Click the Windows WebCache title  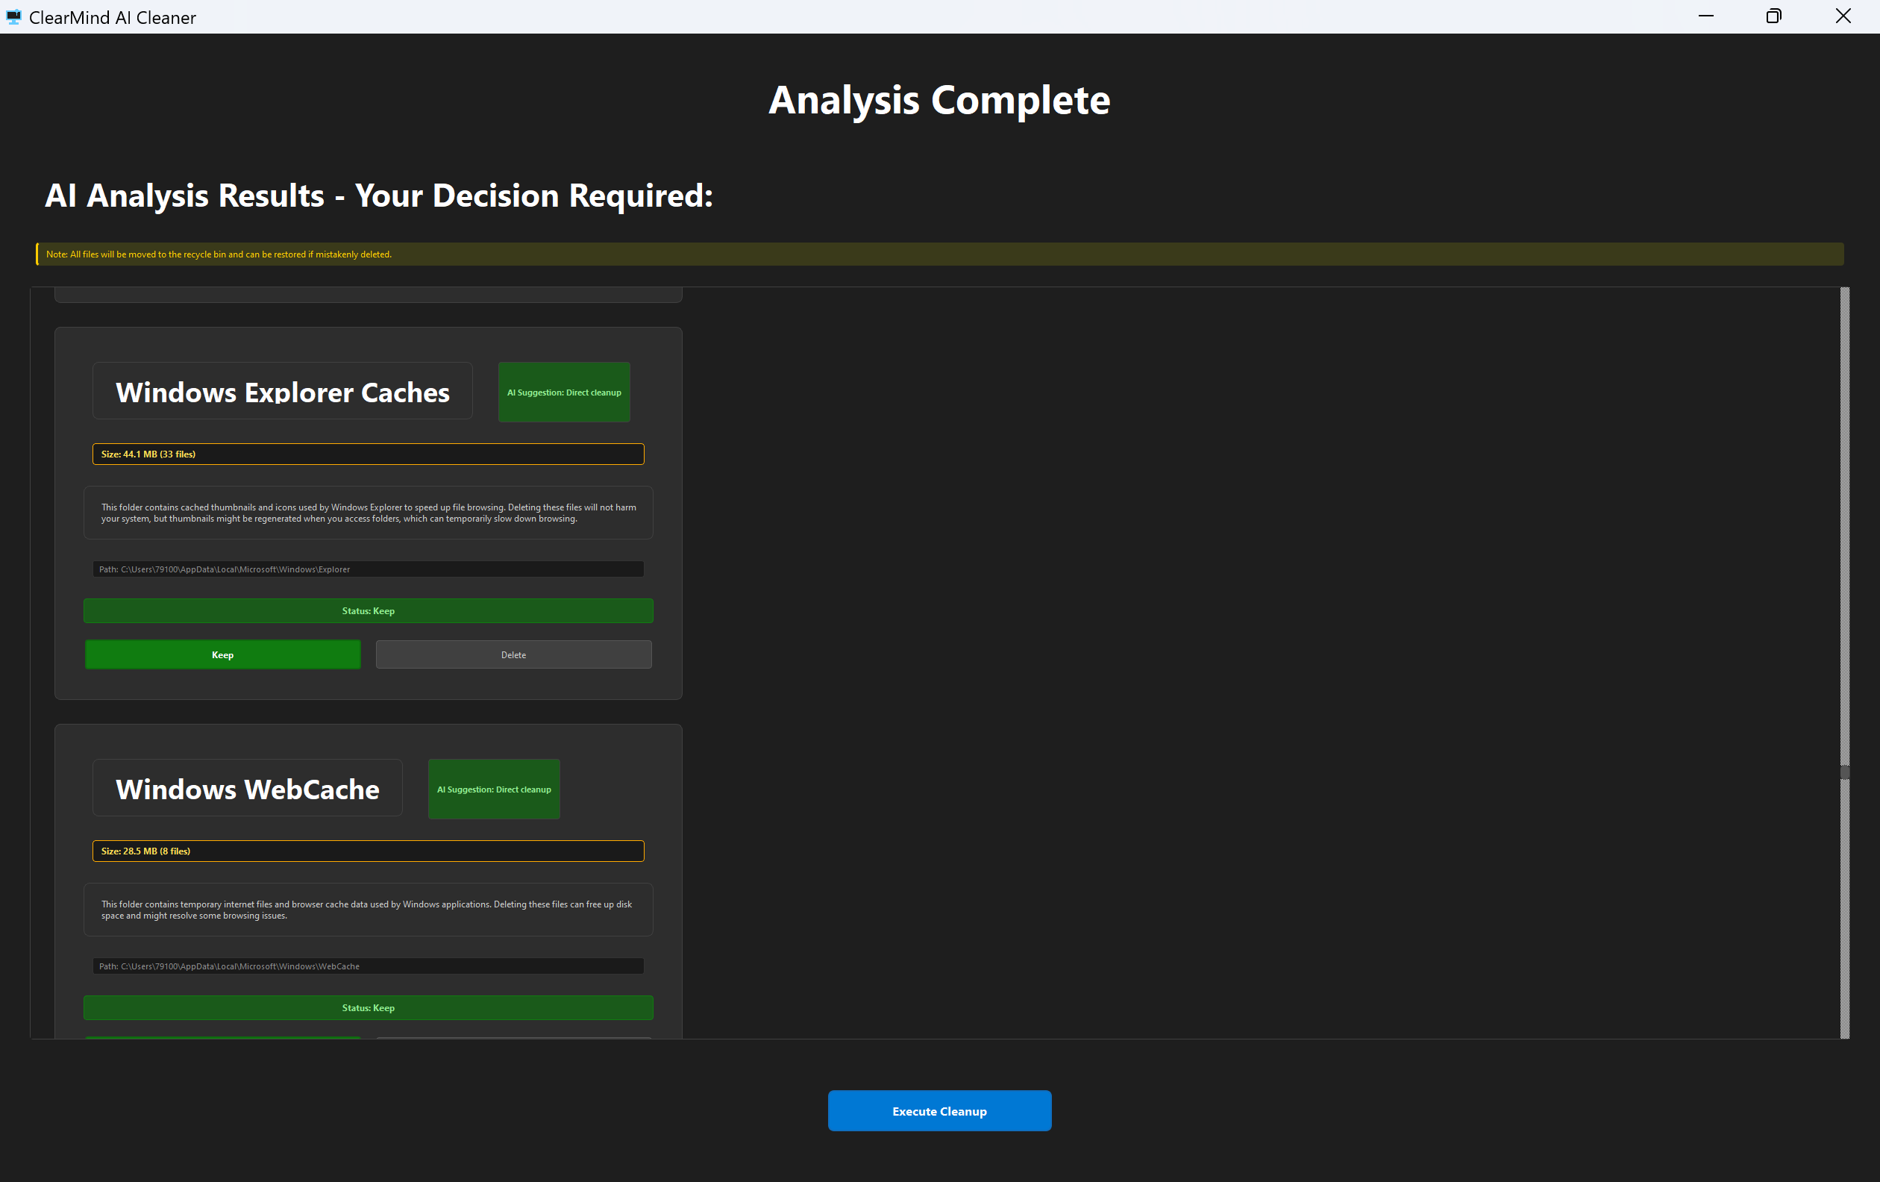(248, 789)
